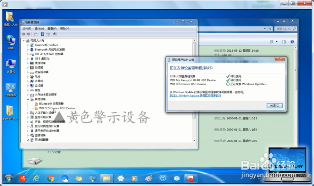
Task: Launch Google Chrome from taskbar
Action: tap(51, 178)
